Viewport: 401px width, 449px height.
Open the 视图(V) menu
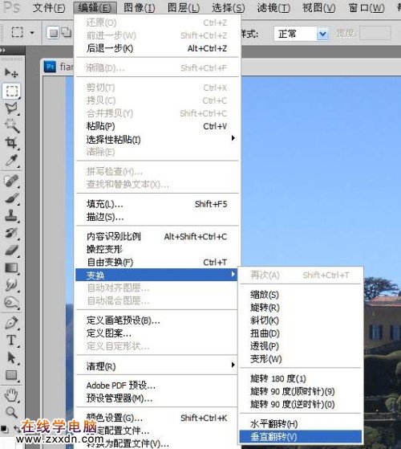[318, 8]
